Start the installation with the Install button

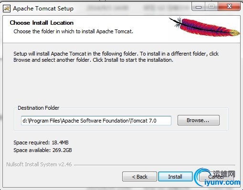point(175,177)
